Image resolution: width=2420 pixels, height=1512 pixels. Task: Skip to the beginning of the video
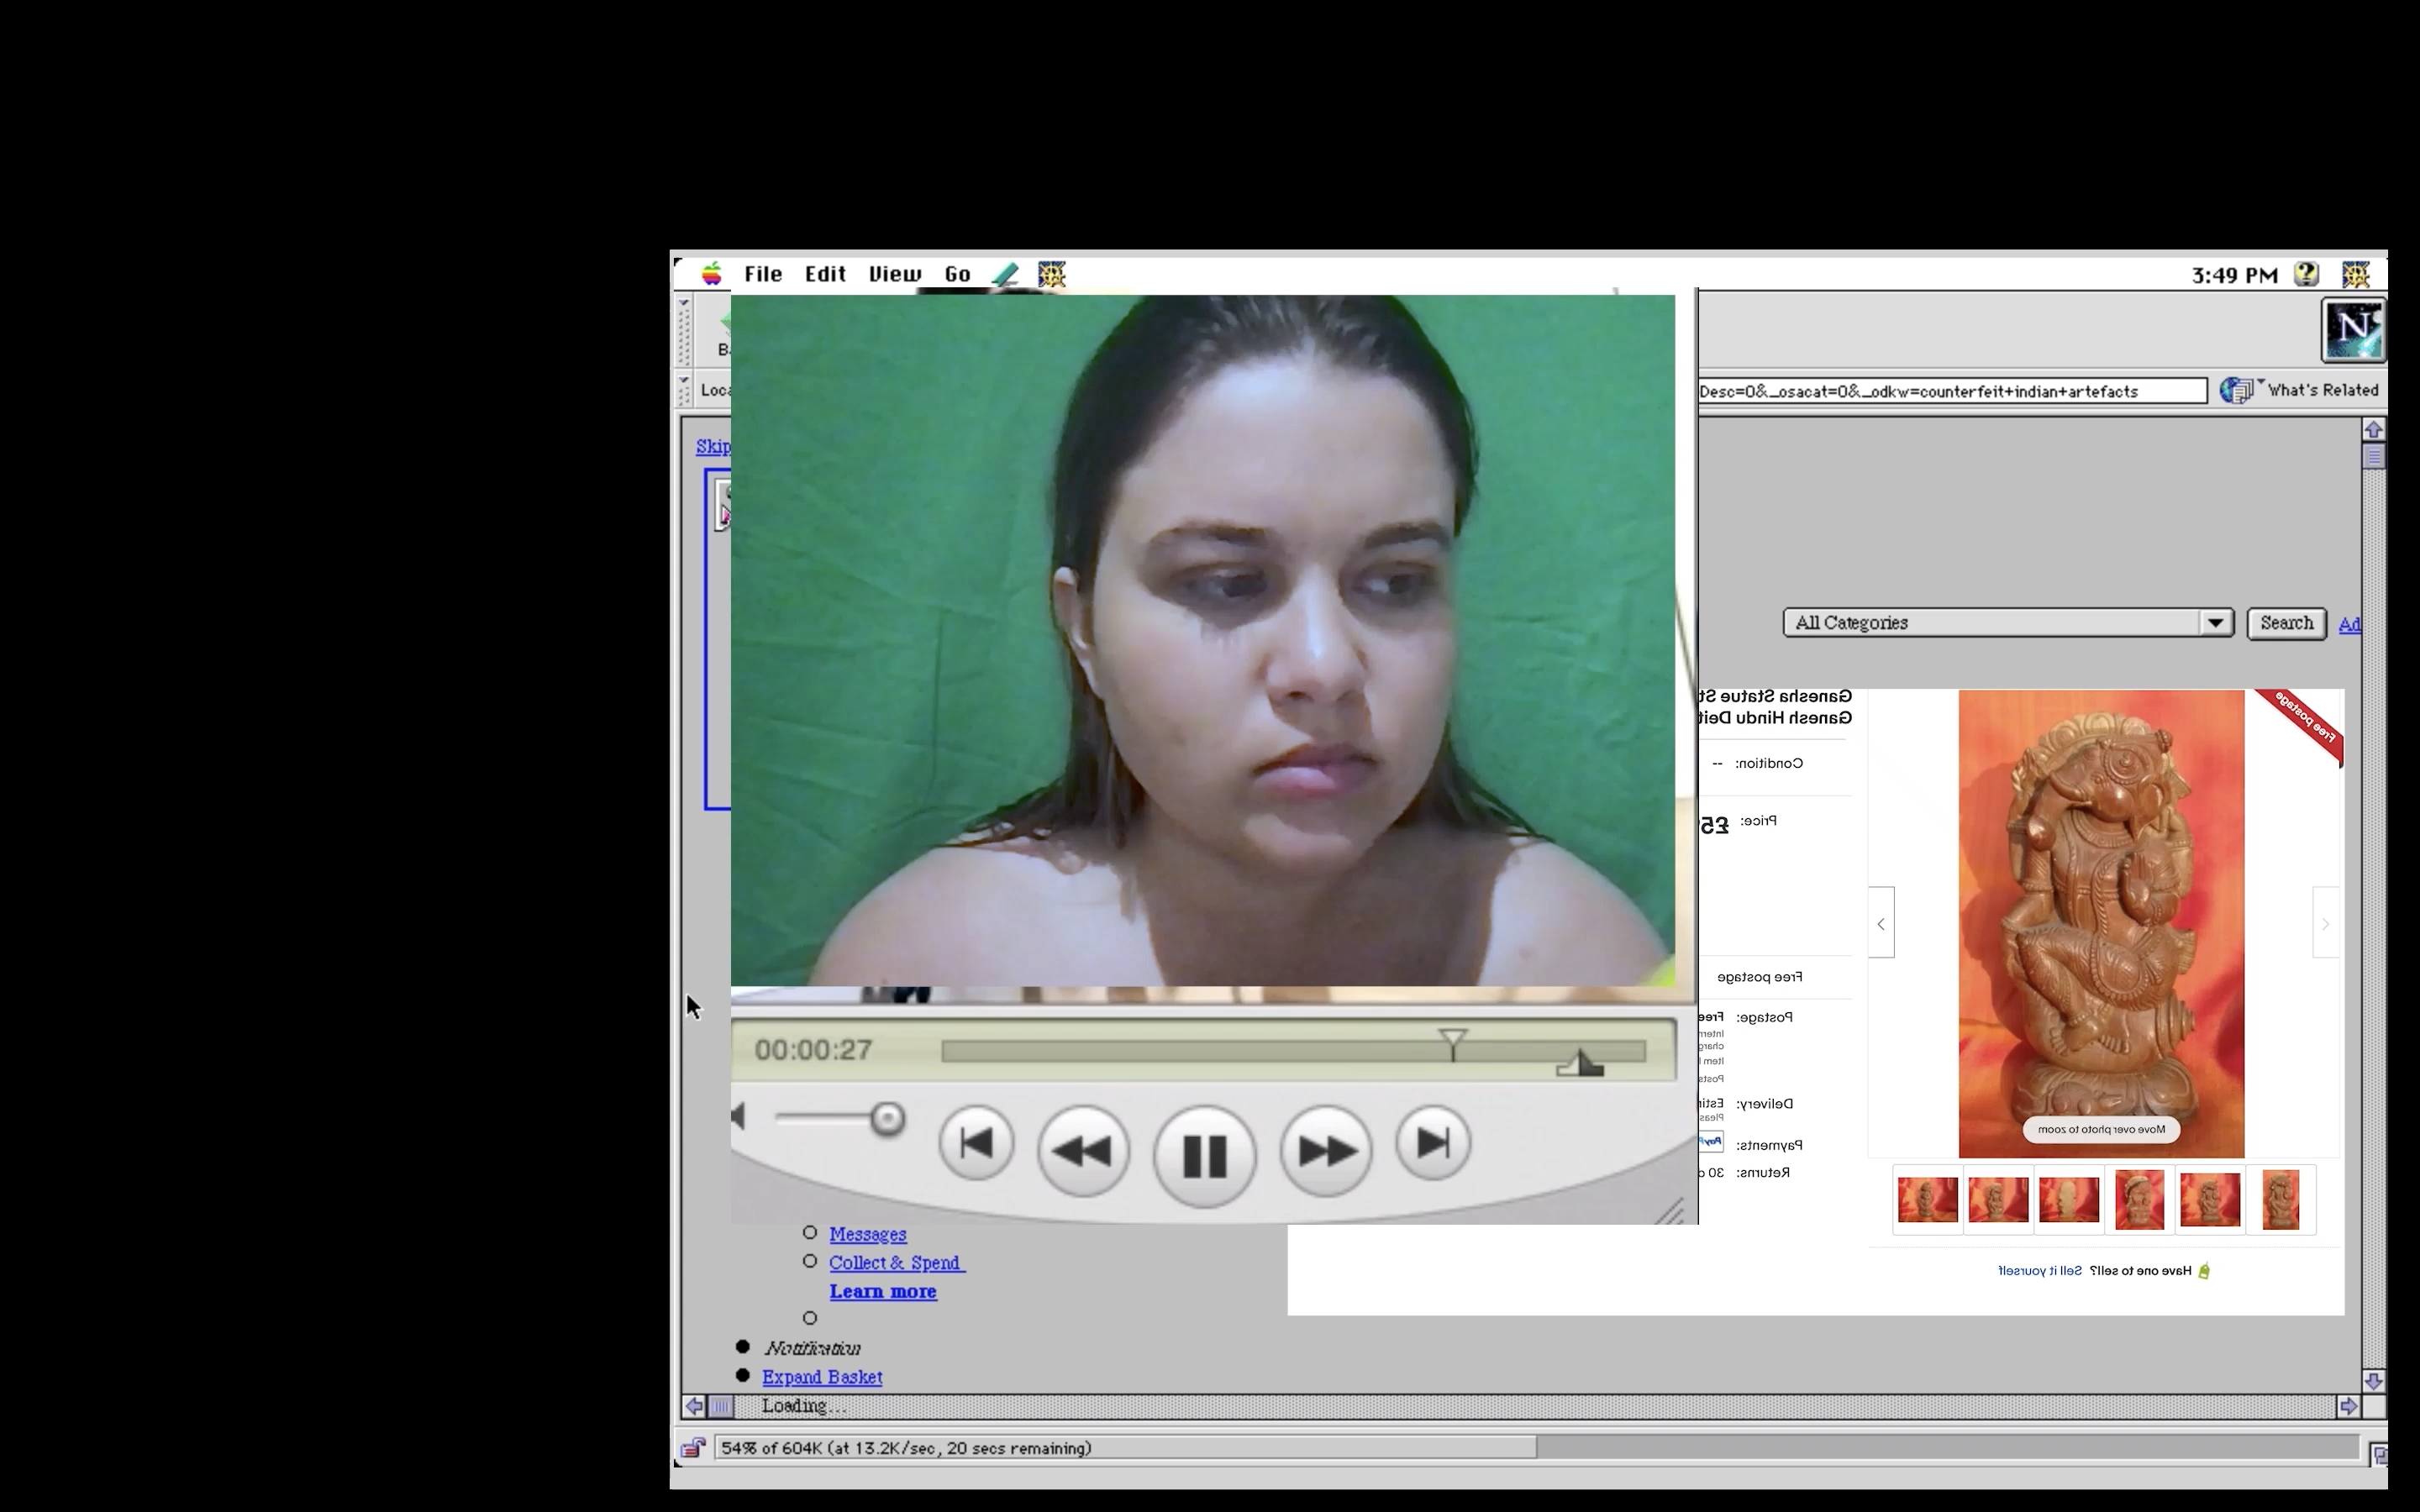tap(976, 1143)
